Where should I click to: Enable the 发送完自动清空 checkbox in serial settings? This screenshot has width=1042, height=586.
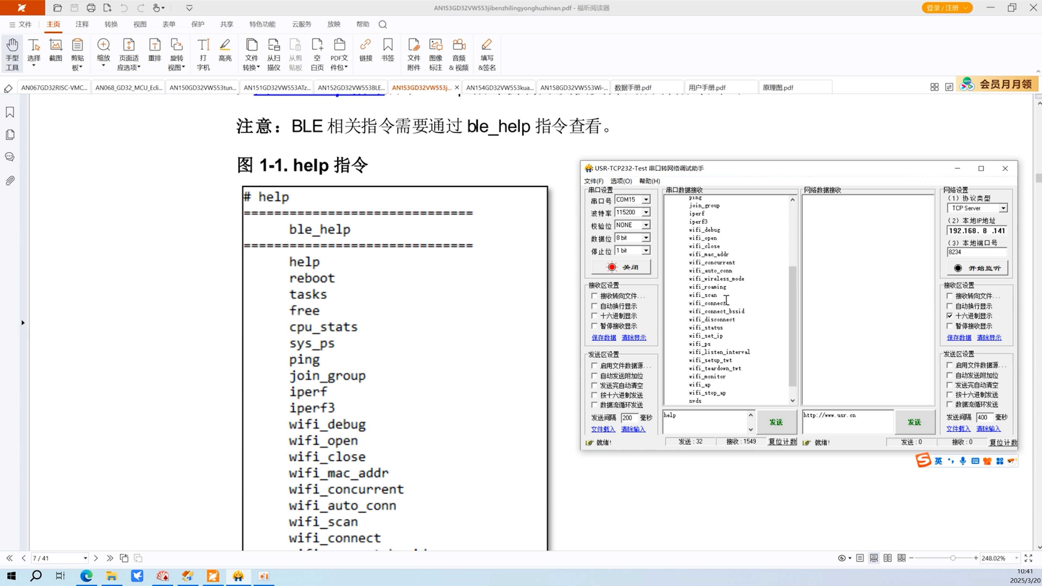594,386
